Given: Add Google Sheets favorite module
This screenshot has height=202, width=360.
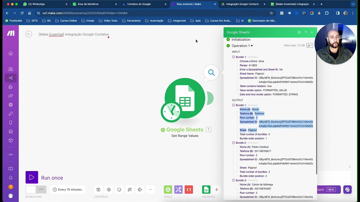Looking at the screenshot, I should point(206,190).
